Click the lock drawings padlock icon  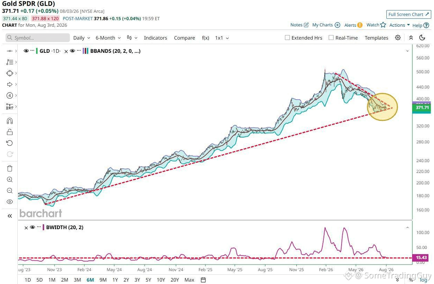10,132
